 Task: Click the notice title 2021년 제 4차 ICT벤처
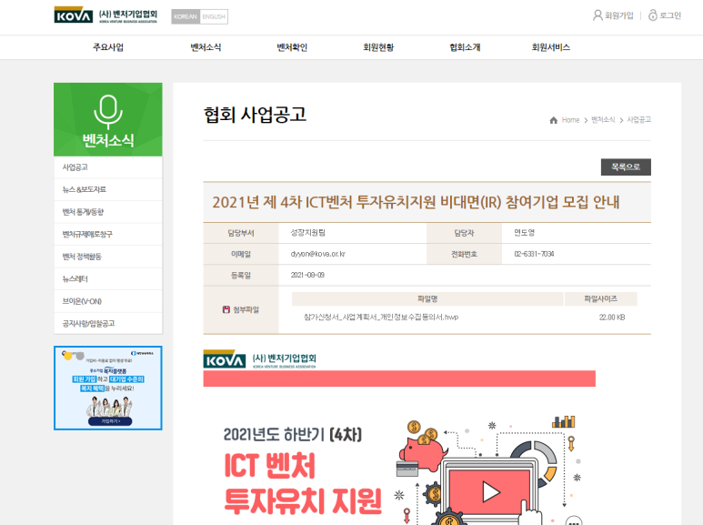pyautogui.click(x=416, y=202)
